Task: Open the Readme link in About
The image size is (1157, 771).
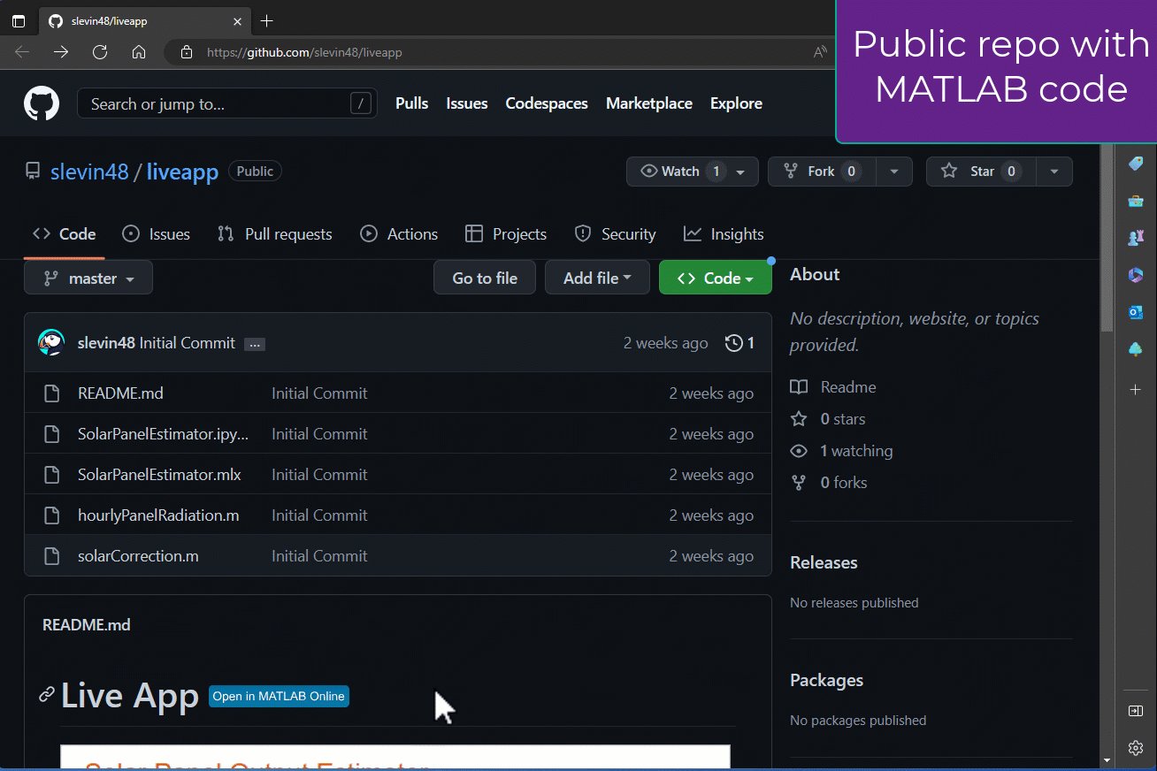Action: [833, 387]
